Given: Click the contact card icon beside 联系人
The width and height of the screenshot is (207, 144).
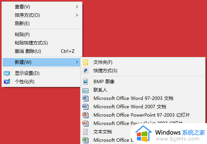Looking at the screenshot, I should (85, 91).
